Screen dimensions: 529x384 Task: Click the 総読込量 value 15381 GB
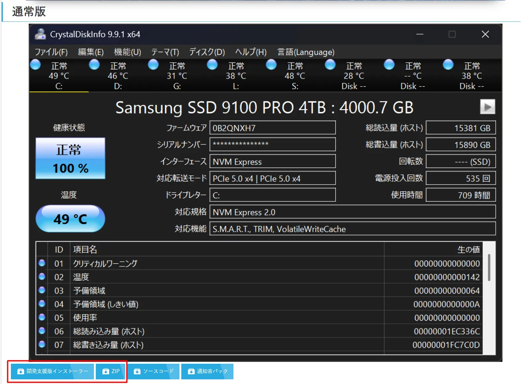(461, 128)
